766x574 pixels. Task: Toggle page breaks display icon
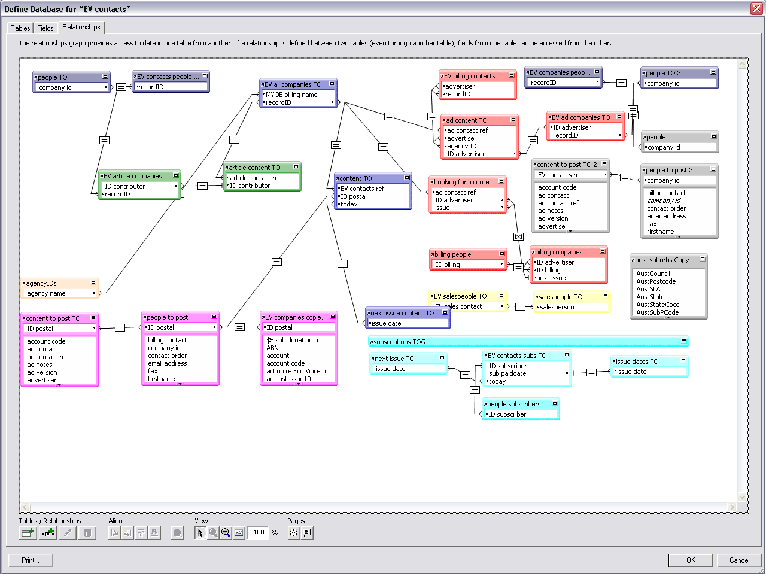pyautogui.click(x=294, y=533)
